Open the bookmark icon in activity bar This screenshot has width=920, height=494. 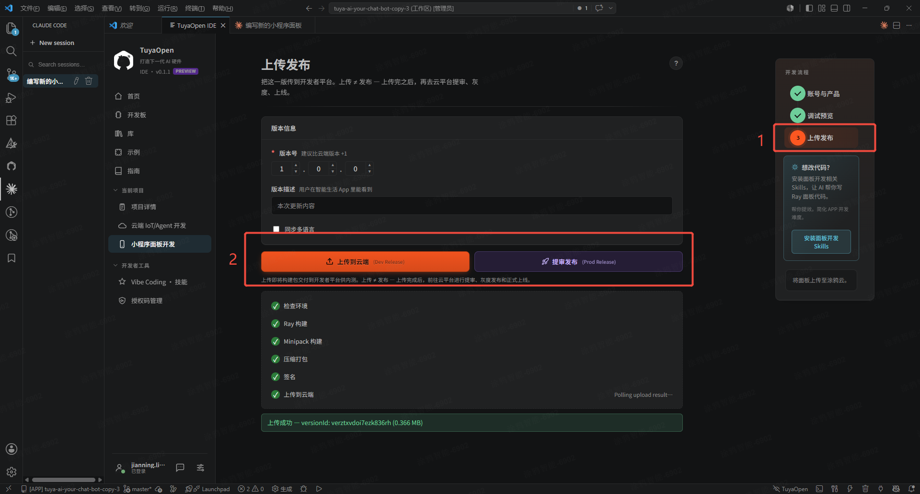coord(11,258)
